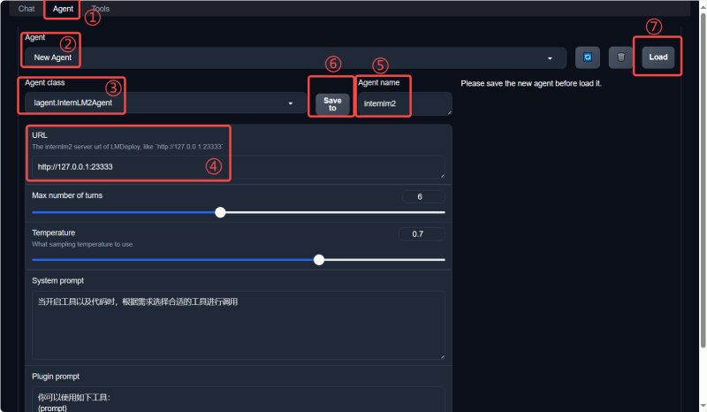This screenshot has width=707, height=412.
Task: Open the Agent class dropdown
Action: [165, 103]
